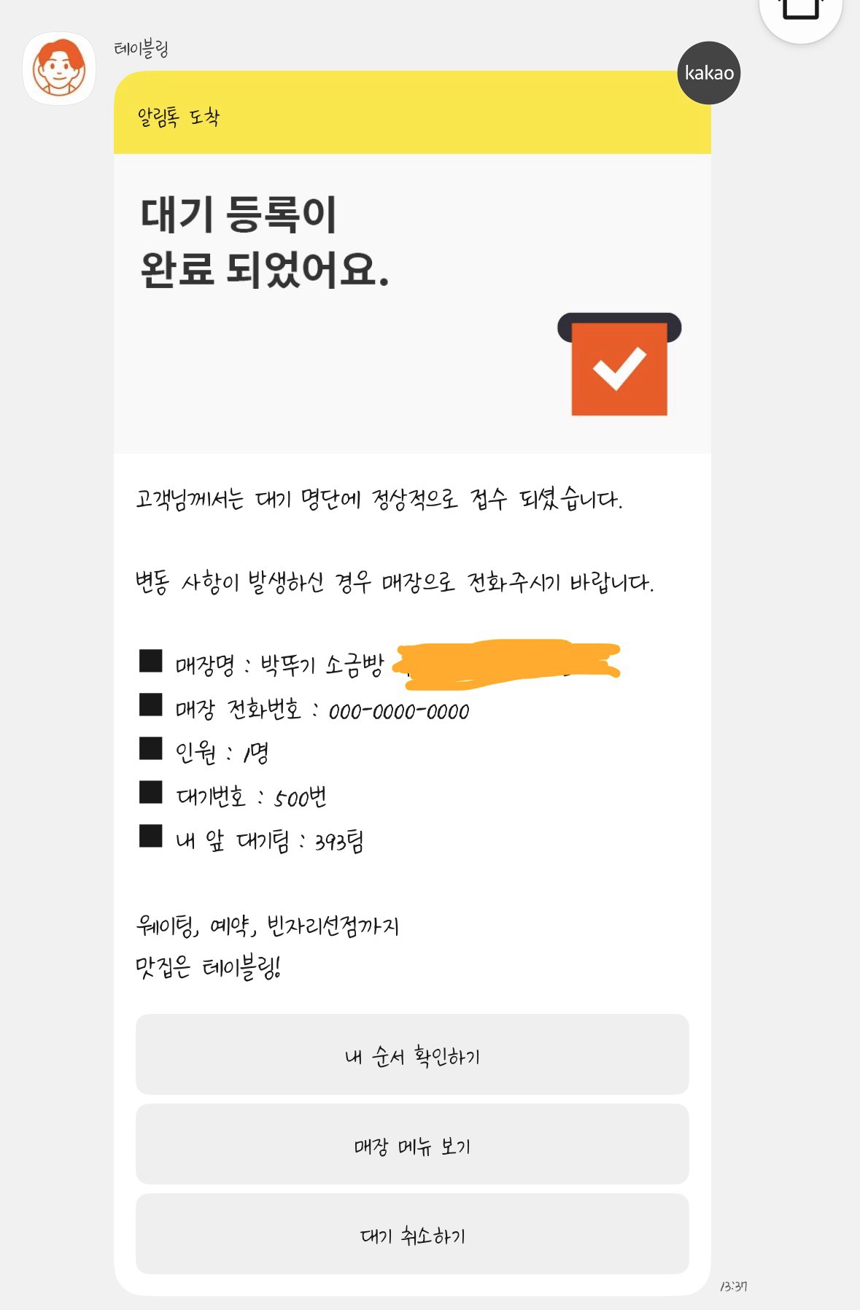Select the 박뚜기 소금빵 store name text

tap(322, 664)
